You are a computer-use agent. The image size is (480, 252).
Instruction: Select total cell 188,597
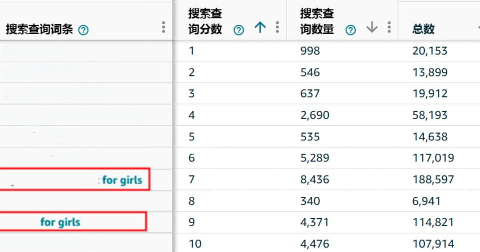433,180
